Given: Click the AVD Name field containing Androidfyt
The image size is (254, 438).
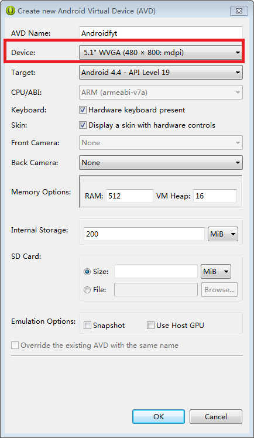Looking at the screenshot, I should click(x=161, y=33).
